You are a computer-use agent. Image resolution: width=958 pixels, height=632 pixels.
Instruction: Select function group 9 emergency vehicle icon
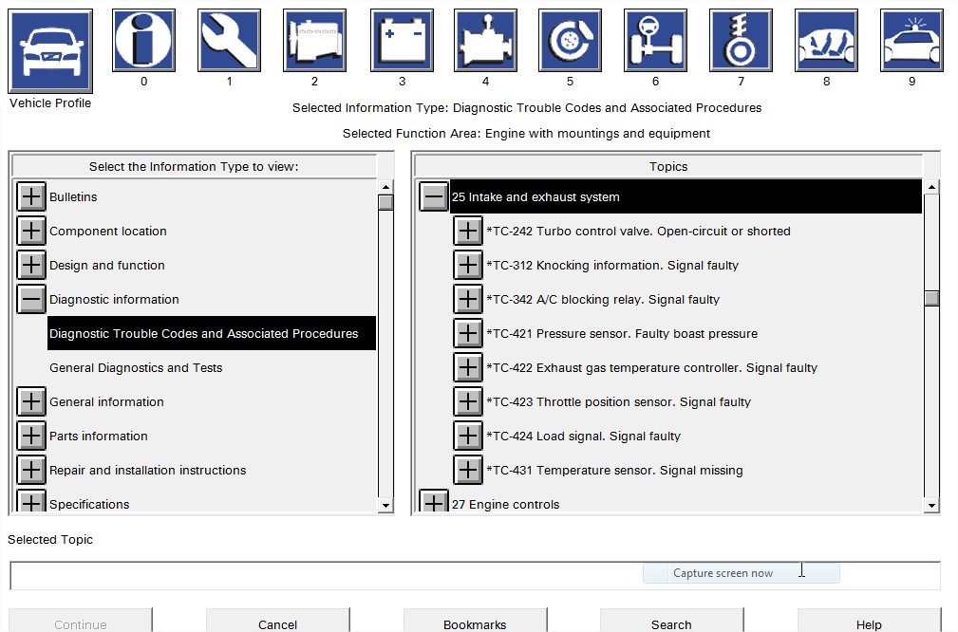pyautogui.click(x=912, y=40)
